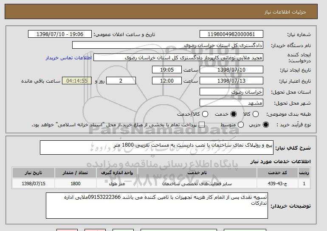Select the متوسط purchase process radio
Screen dimensions: 327x231
click(241, 125)
